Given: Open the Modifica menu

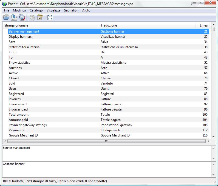Looking at the screenshot, I should point(19,10).
